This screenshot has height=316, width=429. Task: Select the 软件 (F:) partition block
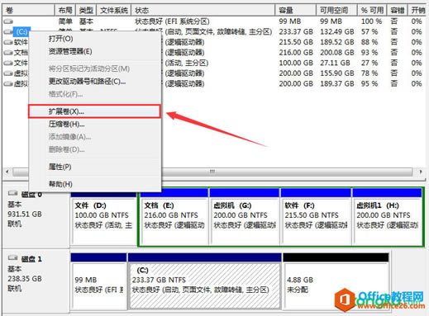click(x=316, y=217)
